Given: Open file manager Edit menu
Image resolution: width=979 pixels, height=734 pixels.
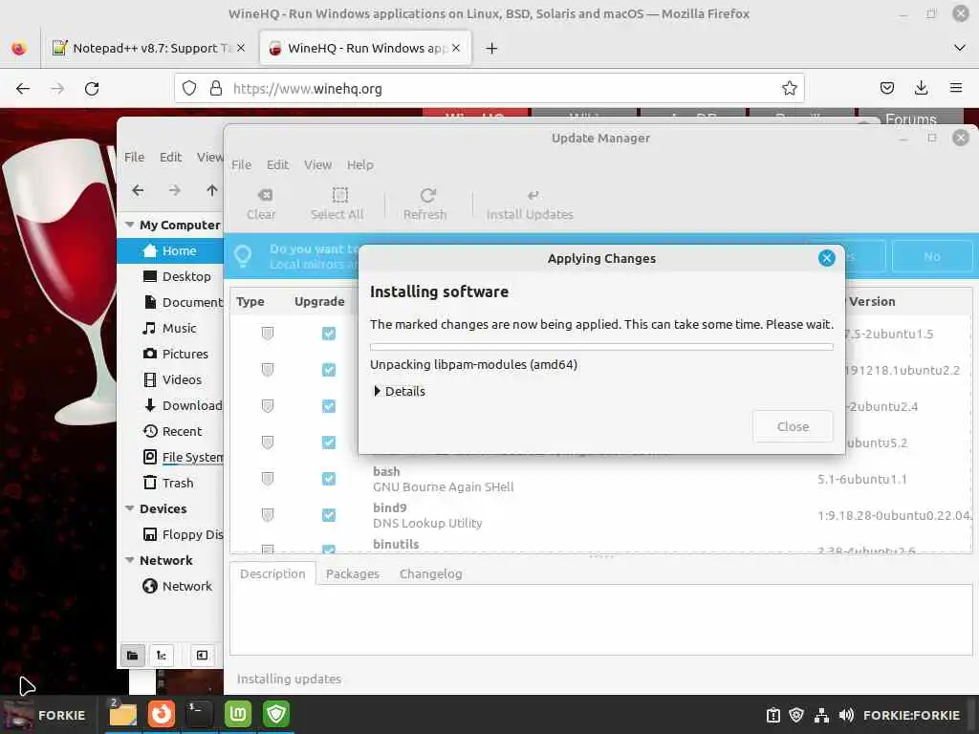Looking at the screenshot, I should (170, 158).
